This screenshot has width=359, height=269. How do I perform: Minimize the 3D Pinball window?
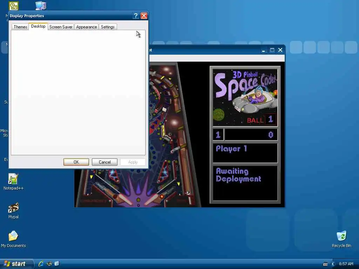coord(264,50)
